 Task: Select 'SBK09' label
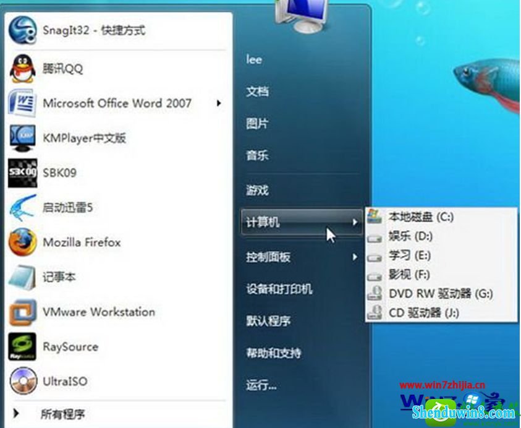click(x=59, y=173)
